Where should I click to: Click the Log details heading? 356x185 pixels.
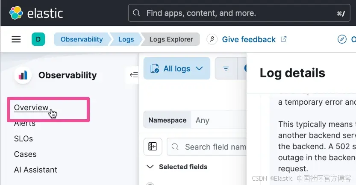(292, 73)
